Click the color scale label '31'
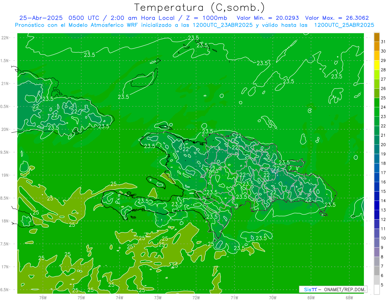392x302 pixels. (383, 41)
